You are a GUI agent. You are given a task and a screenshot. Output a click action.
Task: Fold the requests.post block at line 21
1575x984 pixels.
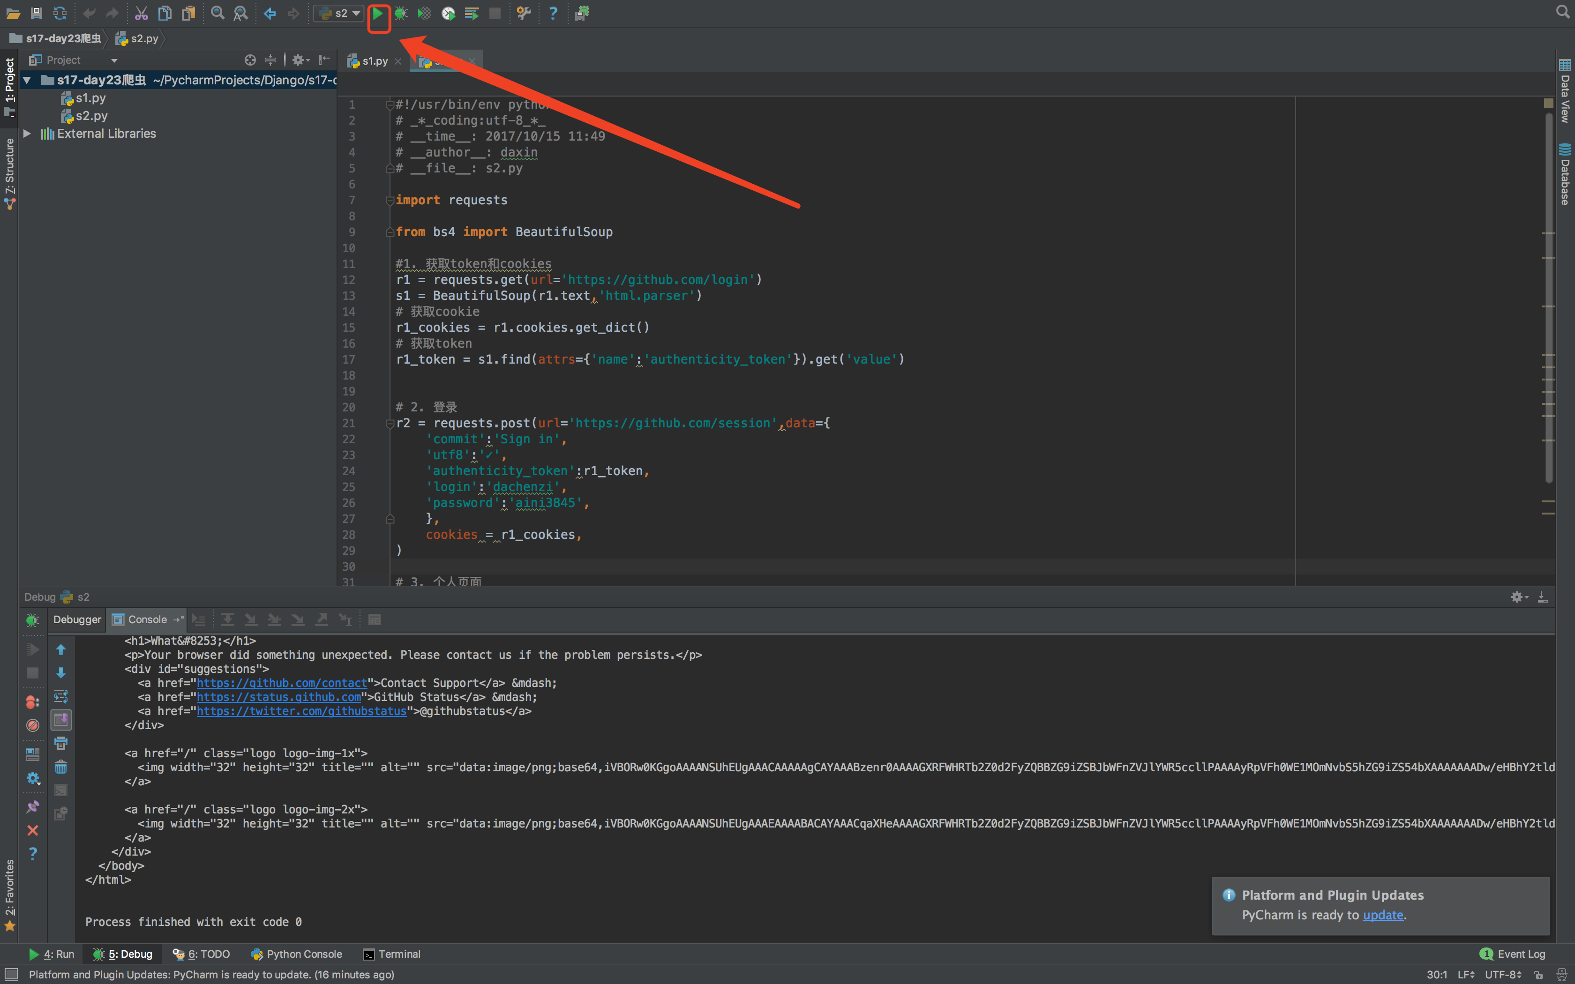390,424
